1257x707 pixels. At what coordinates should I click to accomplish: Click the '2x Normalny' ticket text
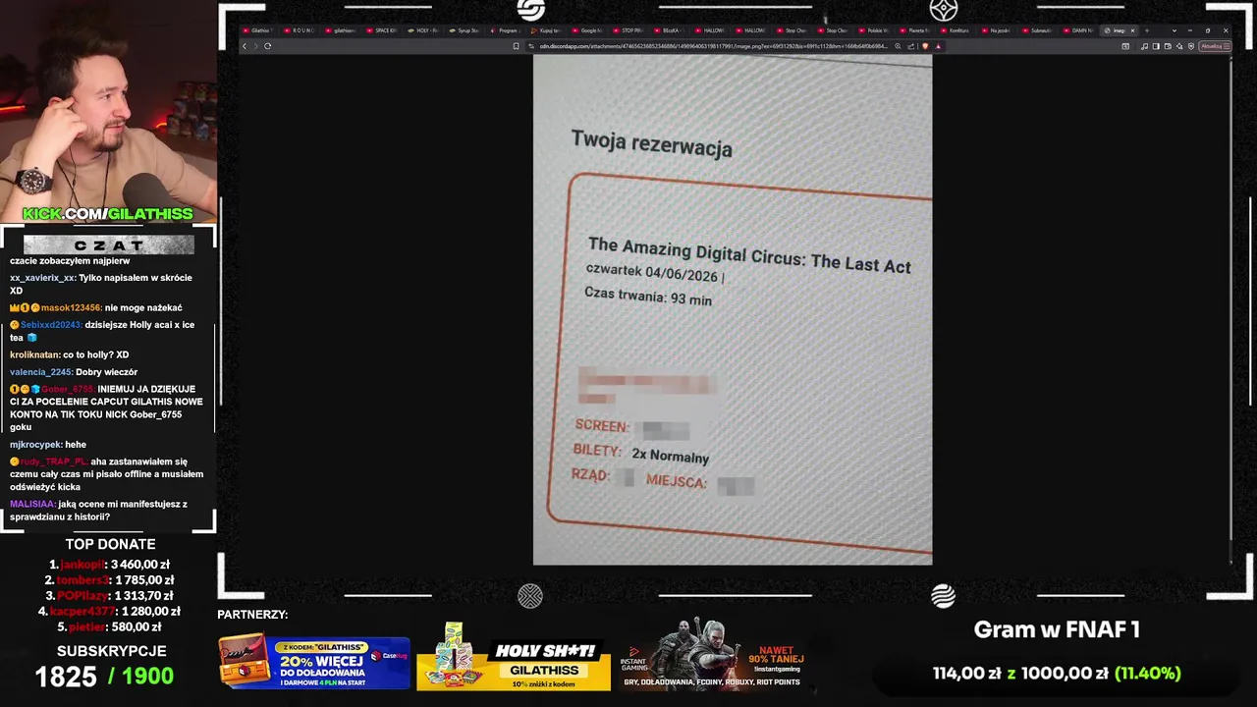pyautogui.click(x=670, y=456)
